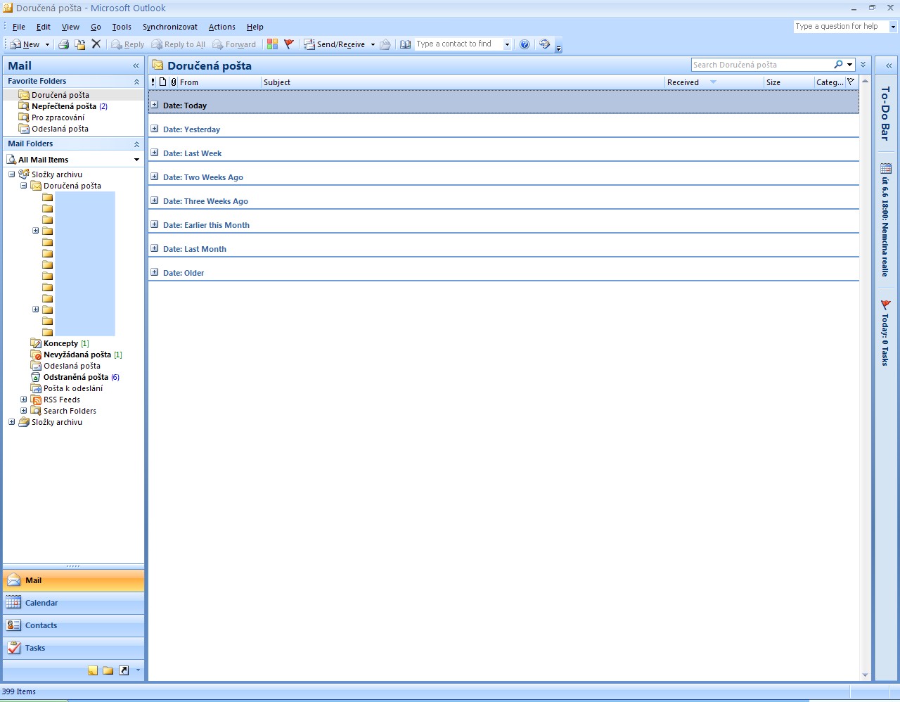The height and width of the screenshot is (702, 900).
Task: Expand the Search Folders tree node
Action: (24, 411)
